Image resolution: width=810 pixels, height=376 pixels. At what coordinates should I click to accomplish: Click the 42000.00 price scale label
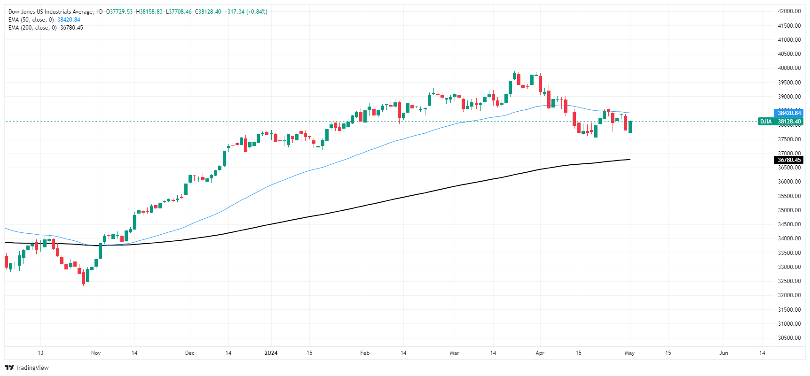pyautogui.click(x=789, y=11)
